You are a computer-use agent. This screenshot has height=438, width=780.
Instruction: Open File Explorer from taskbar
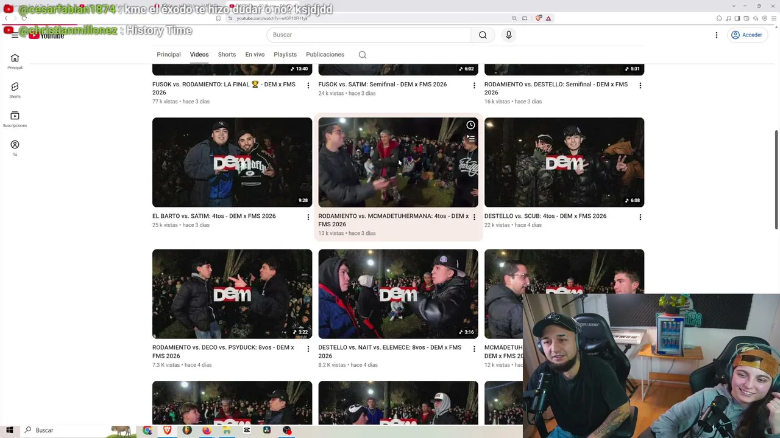[227, 430]
